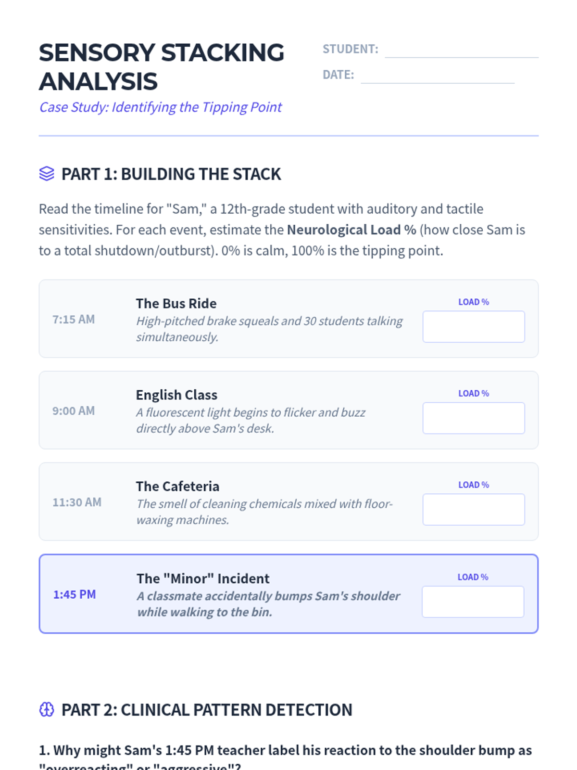Click the Part 2 Clinical Pattern Detection heading

207,710
